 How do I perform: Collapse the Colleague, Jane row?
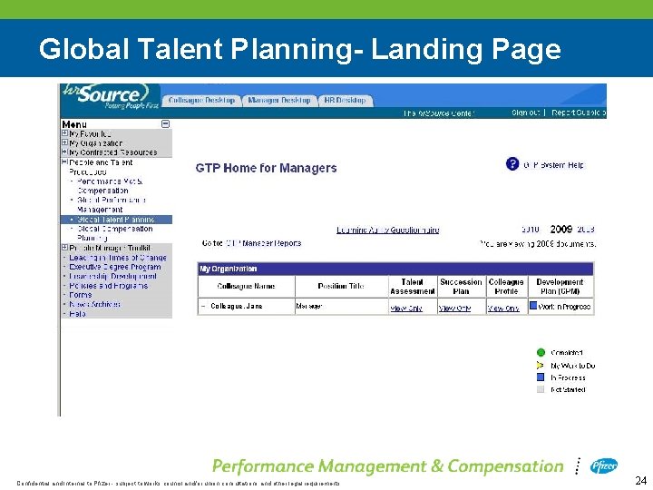point(203,307)
